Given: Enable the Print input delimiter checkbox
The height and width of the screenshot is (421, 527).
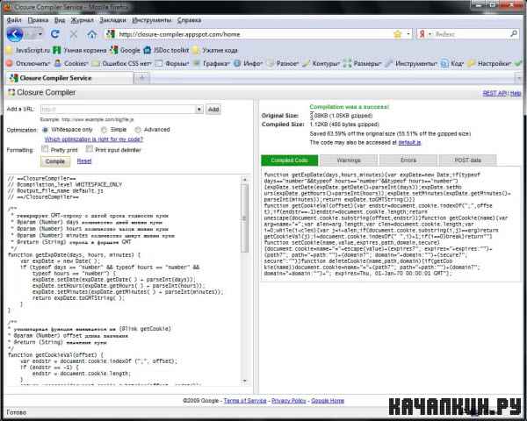Looking at the screenshot, I should click(89, 149).
